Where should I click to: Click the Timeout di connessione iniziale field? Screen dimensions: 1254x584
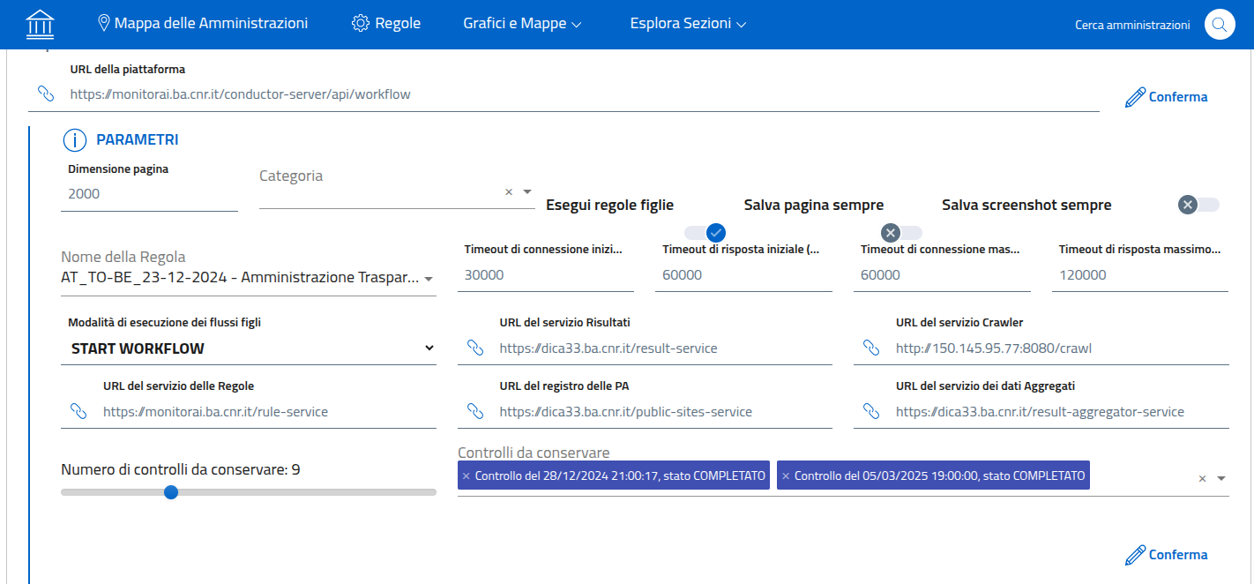coord(546,275)
